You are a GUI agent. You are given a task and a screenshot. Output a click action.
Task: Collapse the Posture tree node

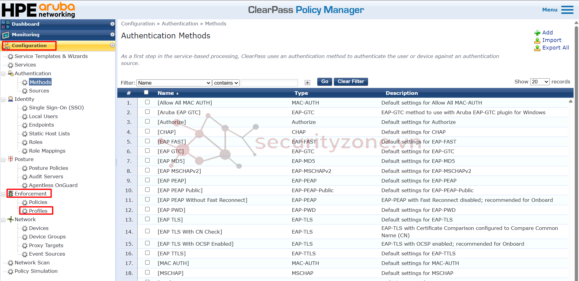click(x=3, y=160)
